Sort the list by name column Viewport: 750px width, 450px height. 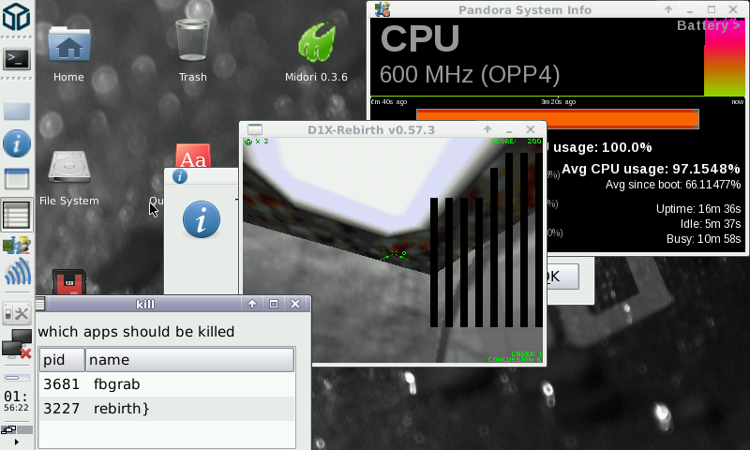tap(187, 360)
